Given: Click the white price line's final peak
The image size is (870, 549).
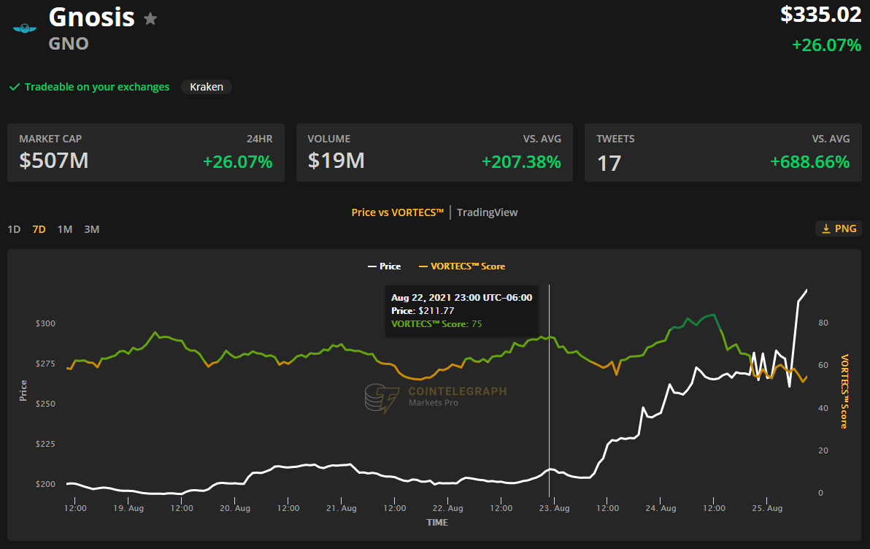Looking at the screenshot, I should tap(806, 291).
